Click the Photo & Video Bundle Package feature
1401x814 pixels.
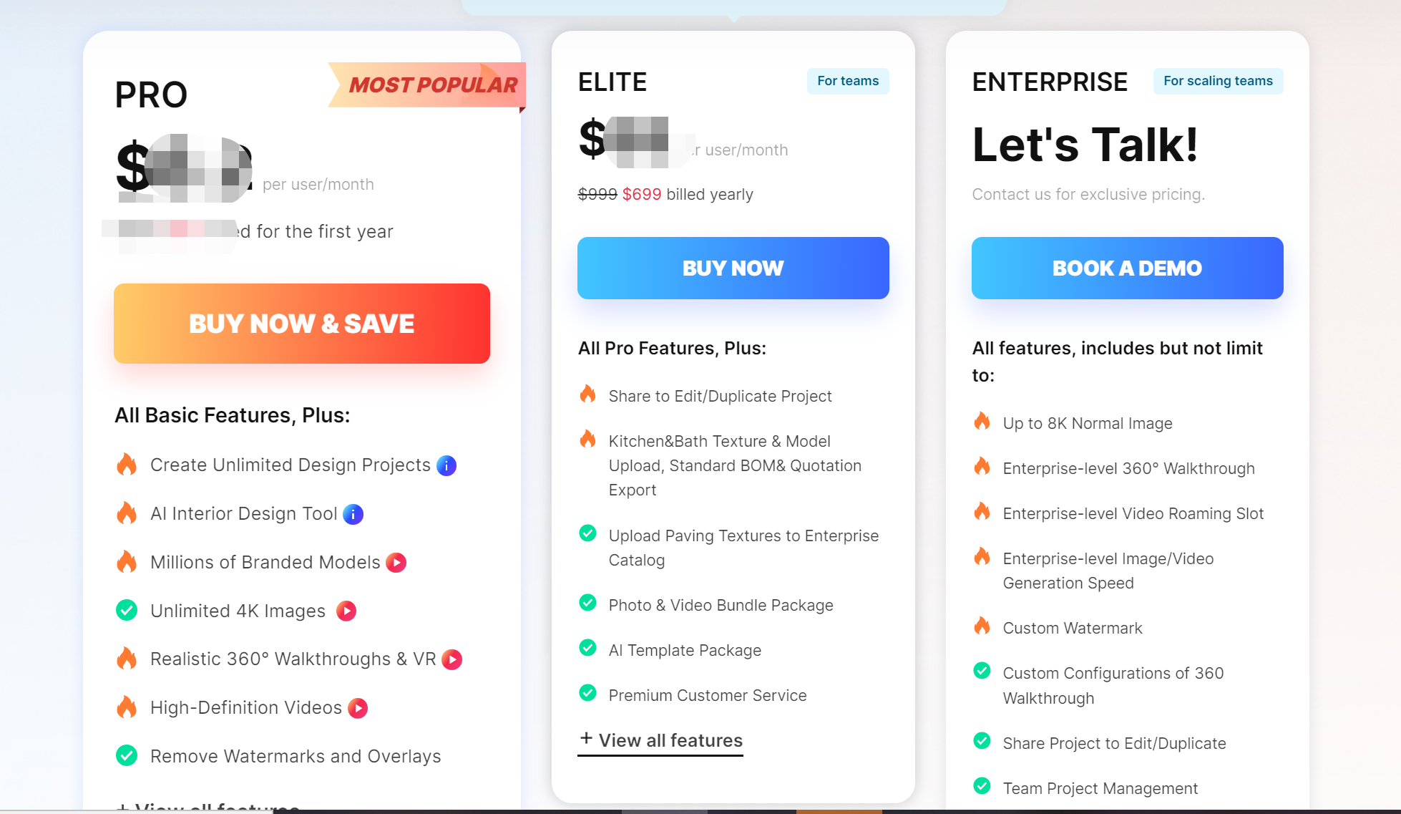click(721, 606)
